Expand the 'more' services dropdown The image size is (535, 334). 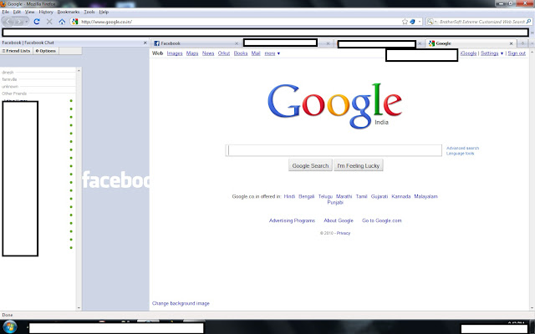273,53
